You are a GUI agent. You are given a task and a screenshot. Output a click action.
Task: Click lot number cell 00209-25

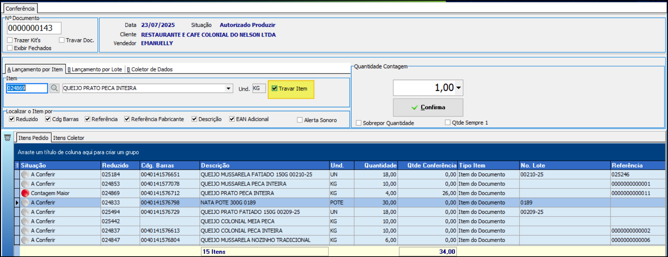coord(565,212)
